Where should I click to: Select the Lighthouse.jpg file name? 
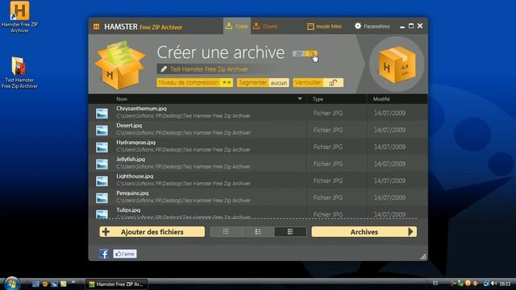pyautogui.click(x=135, y=176)
